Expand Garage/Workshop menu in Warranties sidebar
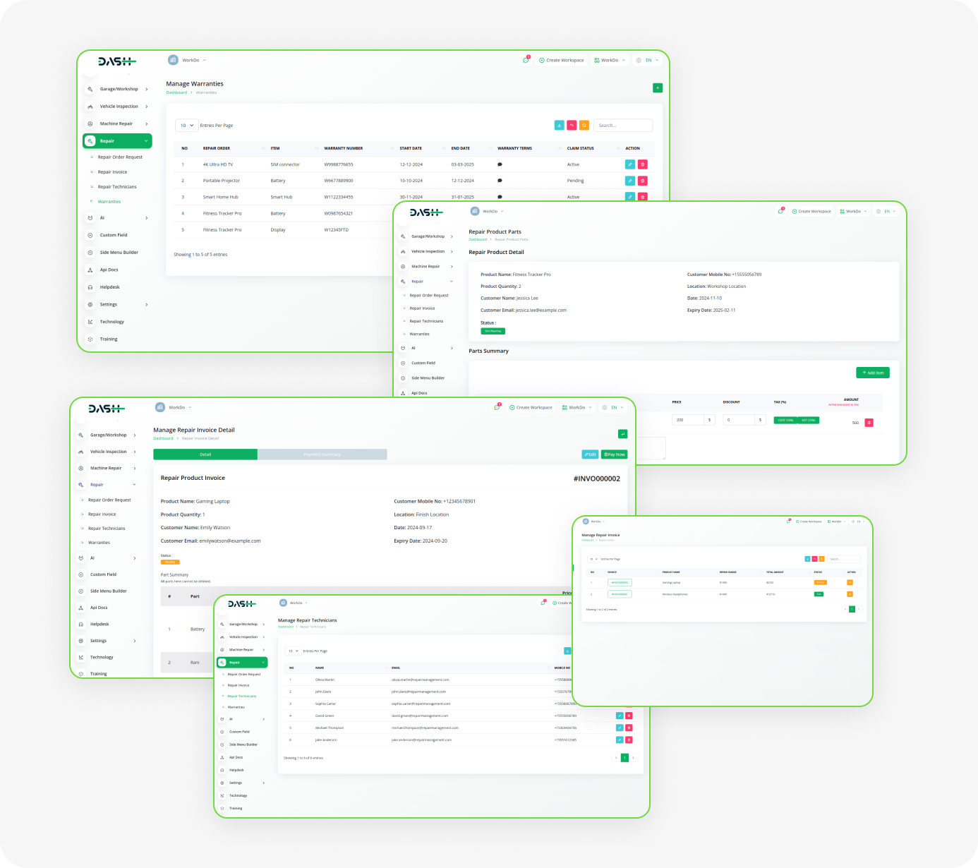 (x=117, y=89)
